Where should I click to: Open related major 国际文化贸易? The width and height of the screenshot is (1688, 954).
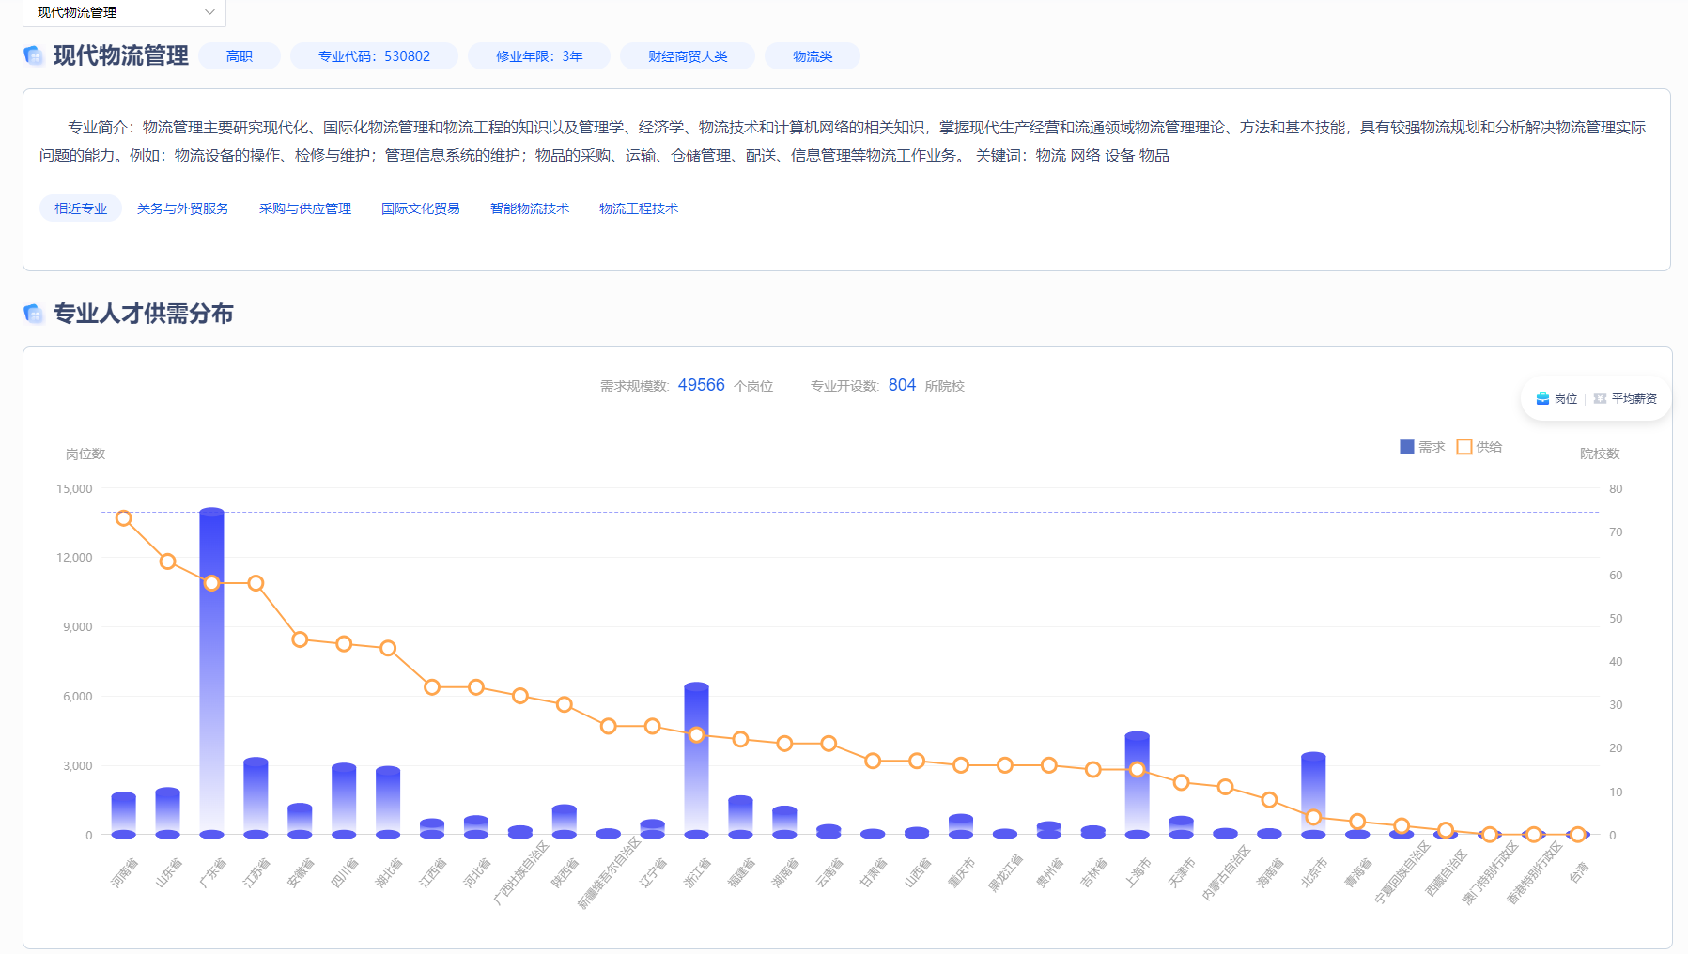point(421,208)
